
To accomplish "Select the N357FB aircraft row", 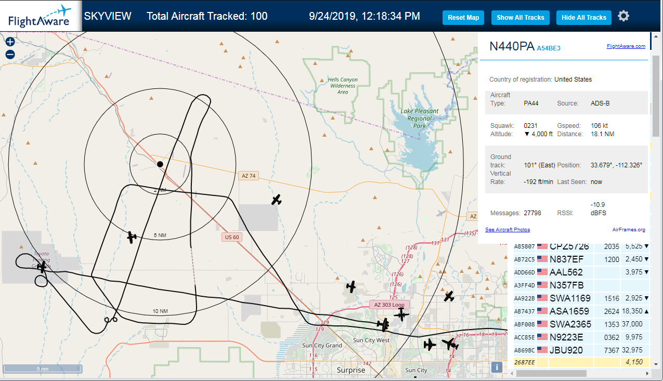I will [581, 285].
